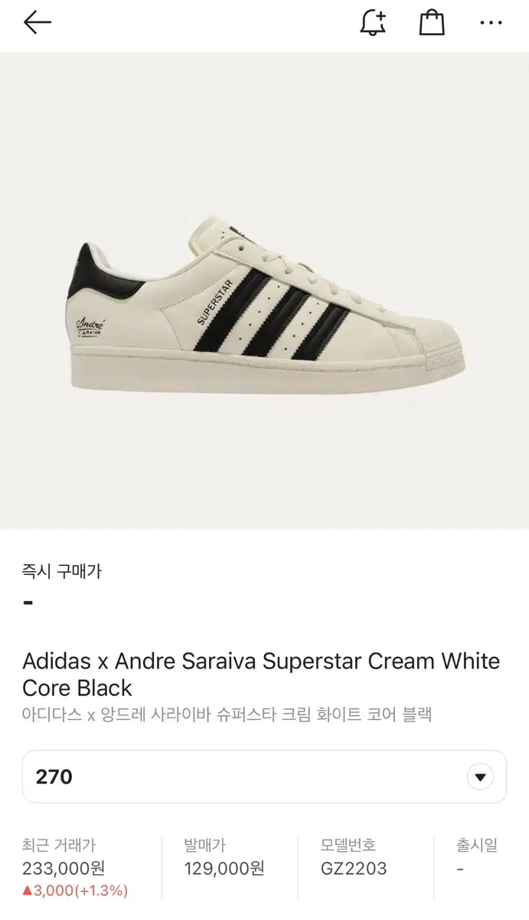The image size is (529, 920).
Task: Enable restock alert via bell icon
Action: [373, 22]
